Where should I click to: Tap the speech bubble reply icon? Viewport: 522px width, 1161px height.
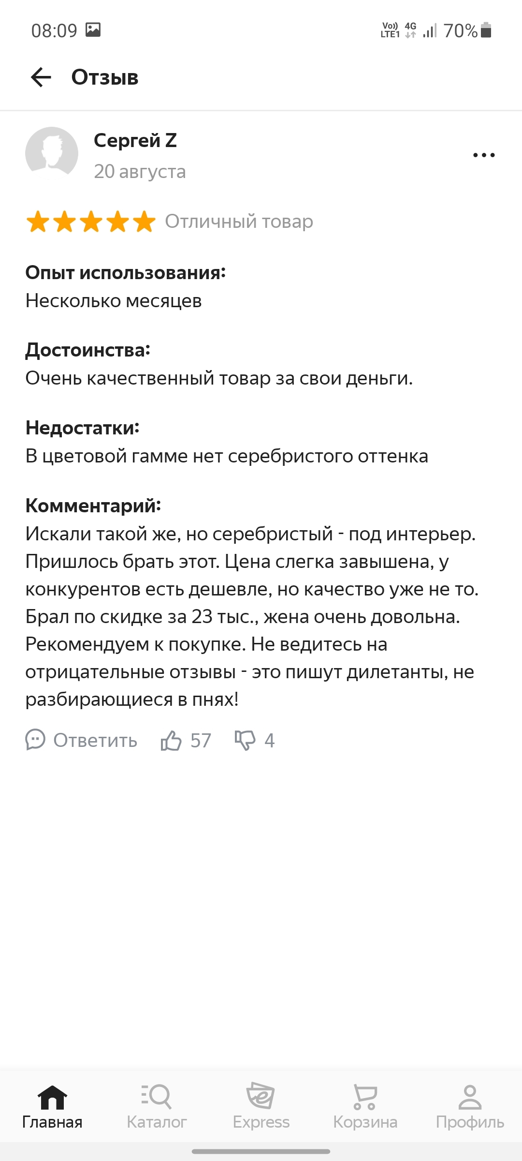pyautogui.click(x=35, y=740)
